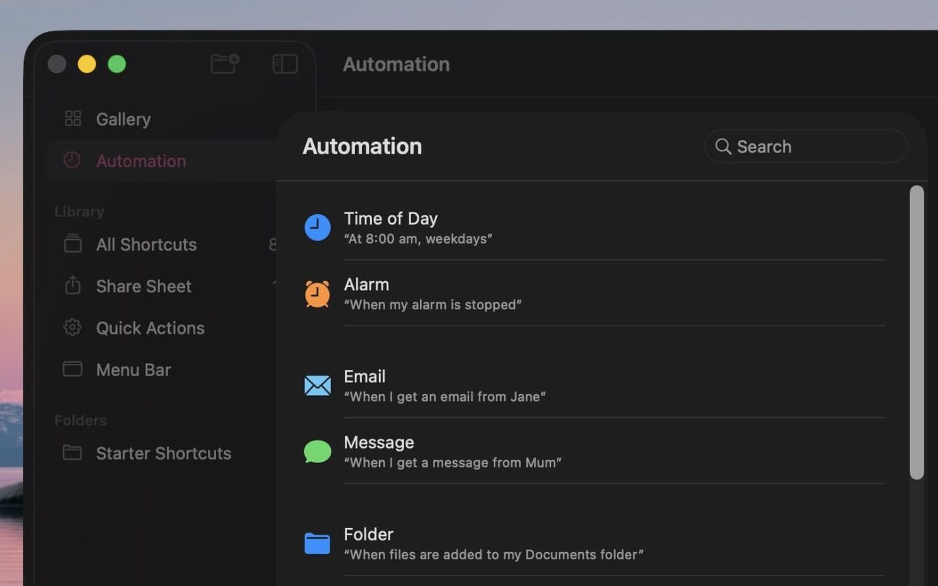
Task: Open the Starter Shortcuts folder
Action: coord(163,453)
